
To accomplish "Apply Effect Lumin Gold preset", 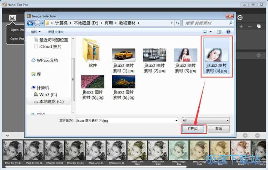I will (x=137, y=153).
